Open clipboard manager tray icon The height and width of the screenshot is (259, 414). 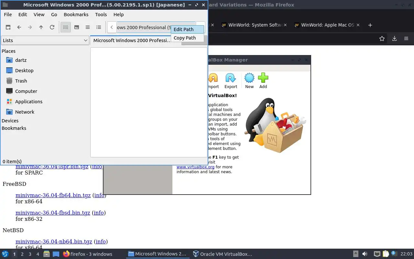tap(386, 254)
